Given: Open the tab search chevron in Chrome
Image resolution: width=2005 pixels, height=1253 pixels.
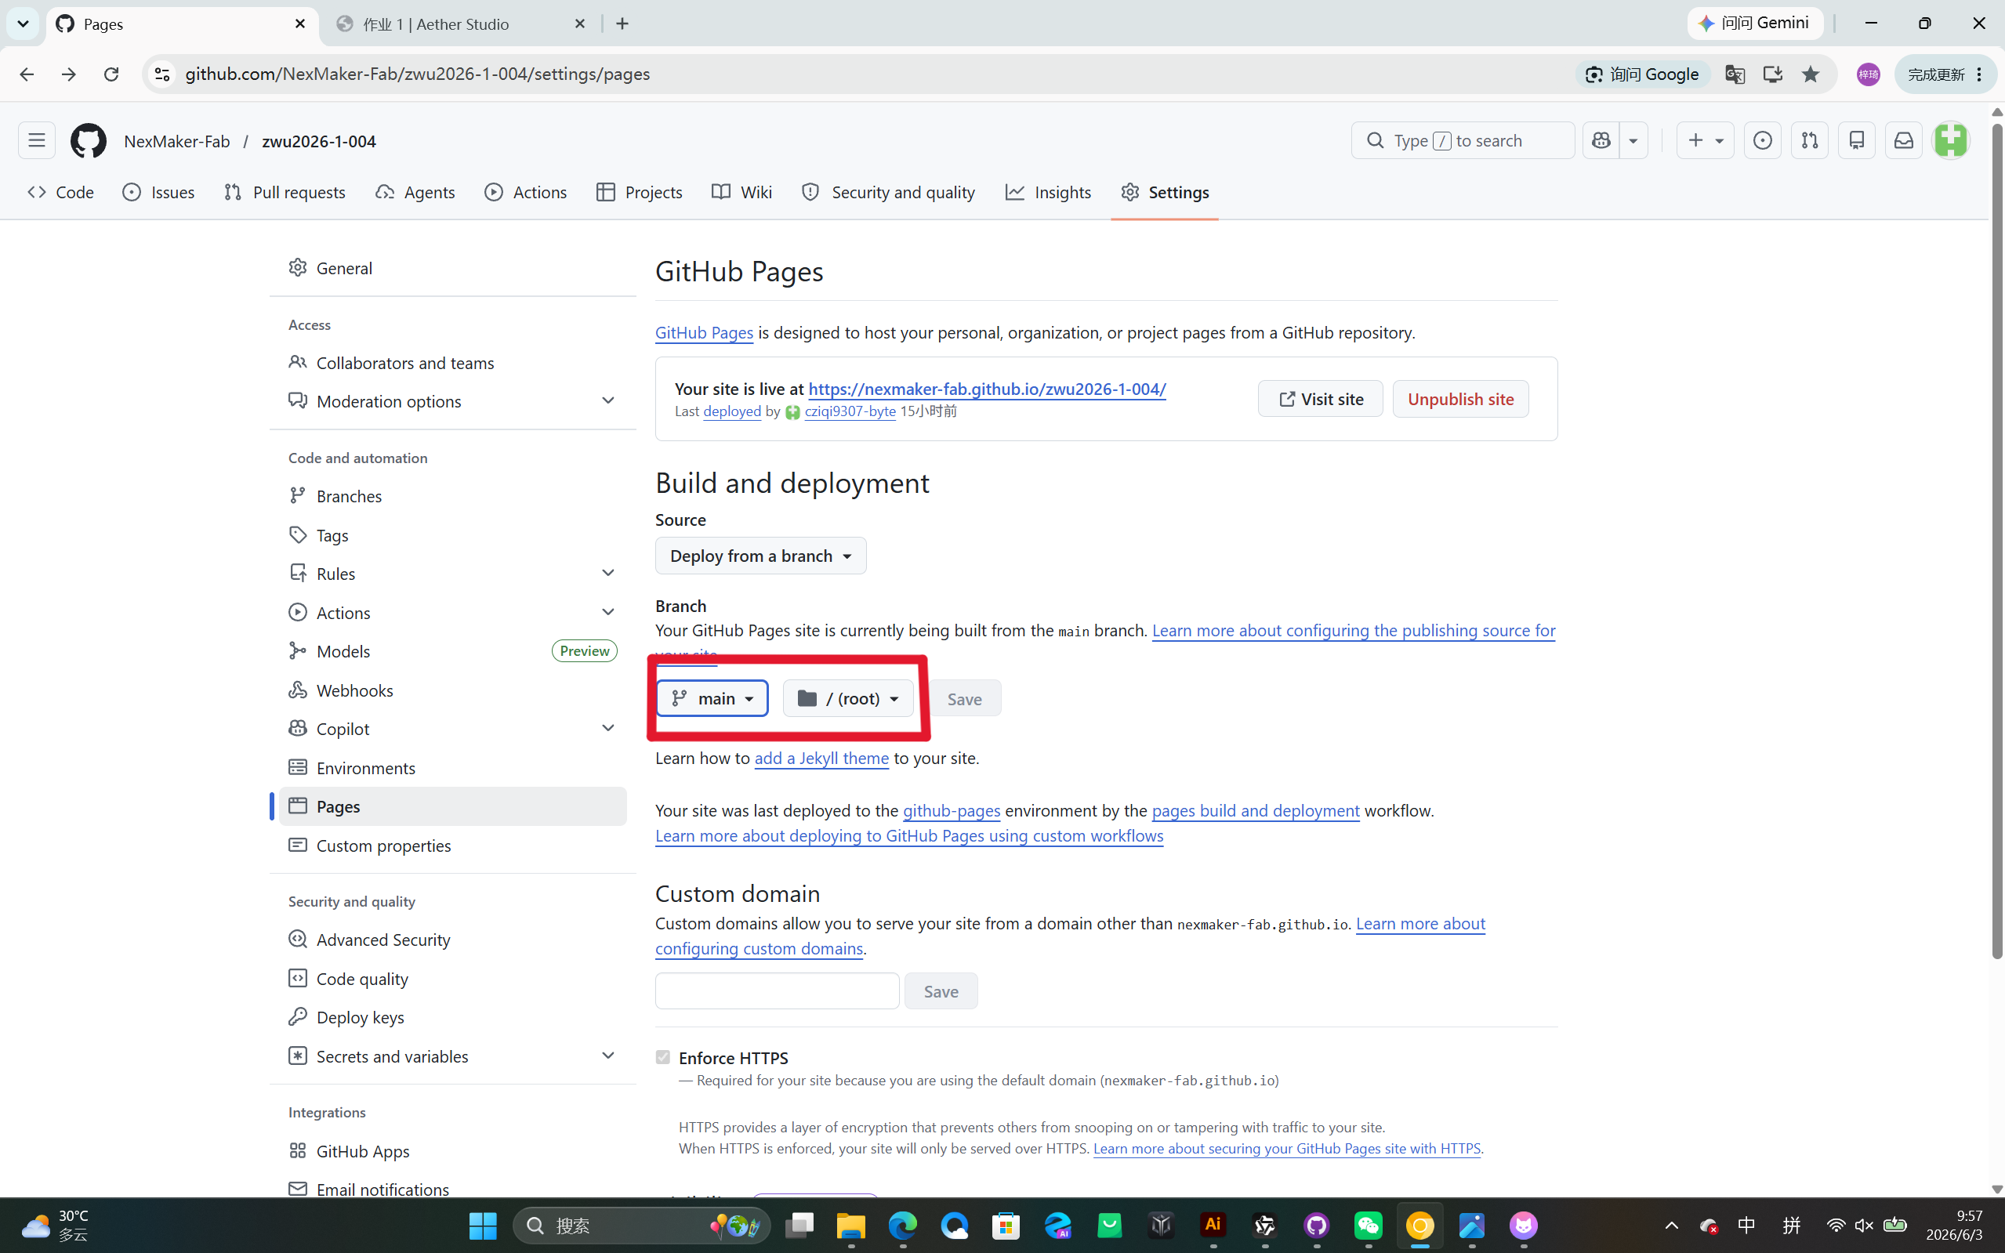Looking at the screenshot, I should (24, 24).
